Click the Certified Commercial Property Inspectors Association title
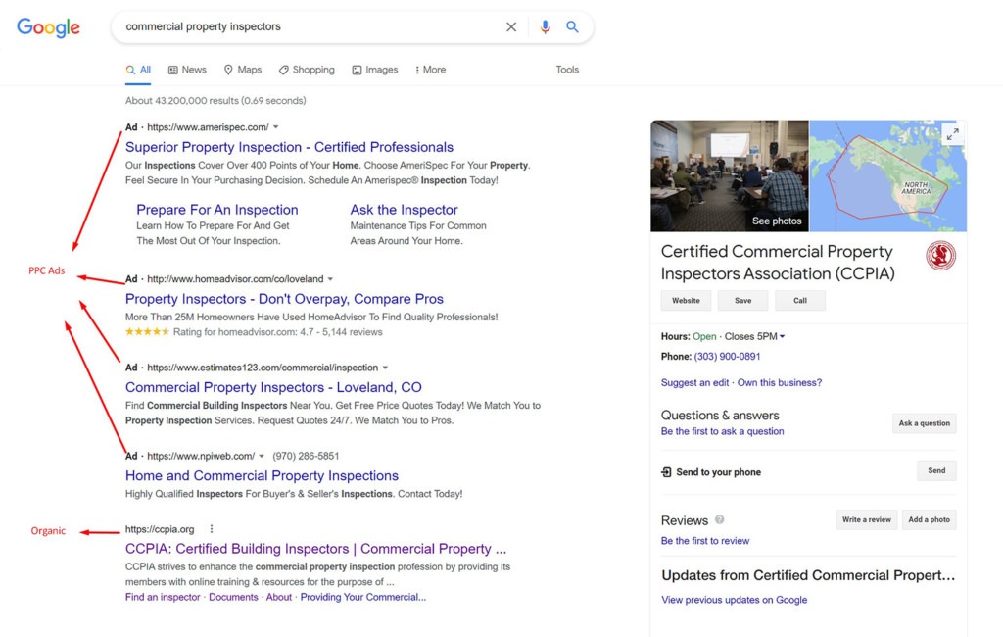This screenshot has width=1003, height=637. (x=778, y=263)
